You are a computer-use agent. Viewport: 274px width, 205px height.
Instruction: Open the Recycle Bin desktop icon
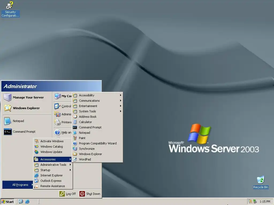[261, 180]
